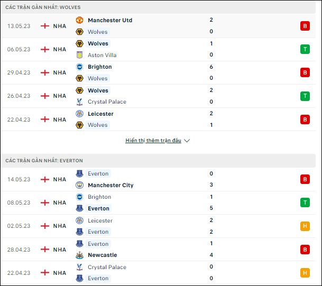Expand 'Hiển thị thêm trận đấu' link
This screenshot has width=322, height=286.
(x=153, y=141)
